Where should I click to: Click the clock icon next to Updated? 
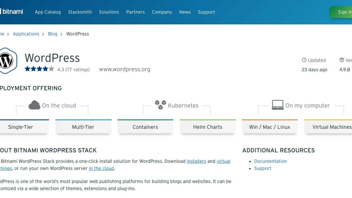pyautogui.click(x=304, y=60)
